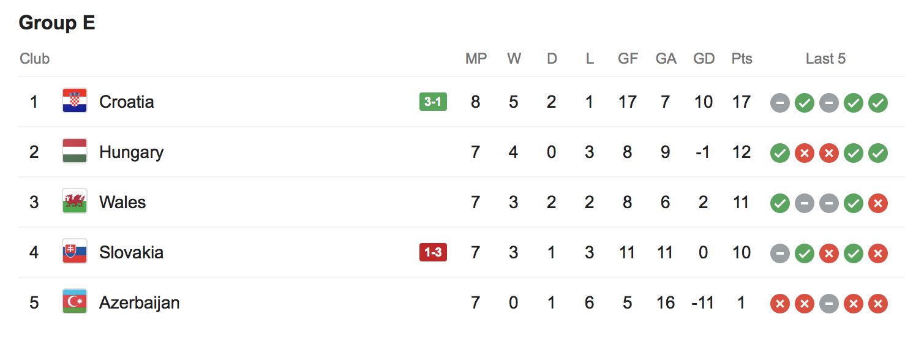Click Hungary's first Last 5 win icon

coord(779,153)
